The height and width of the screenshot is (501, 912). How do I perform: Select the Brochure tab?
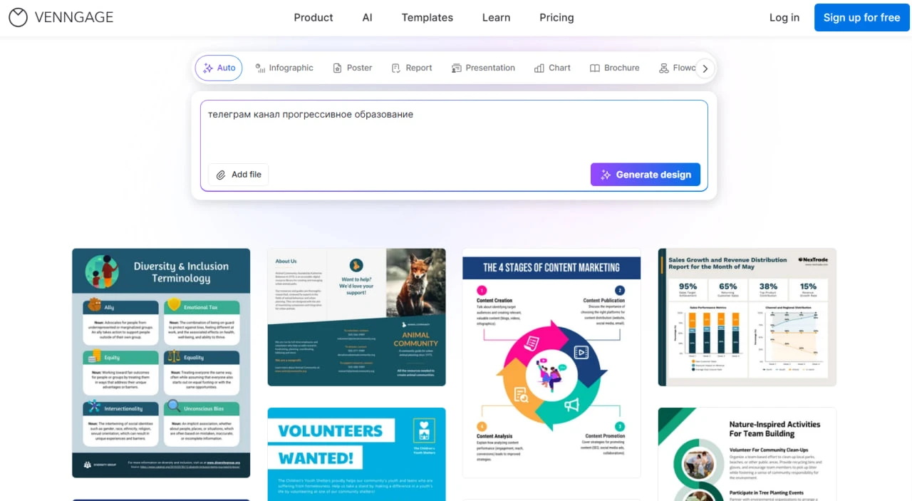pyautogui.click(x=614, y=68)
